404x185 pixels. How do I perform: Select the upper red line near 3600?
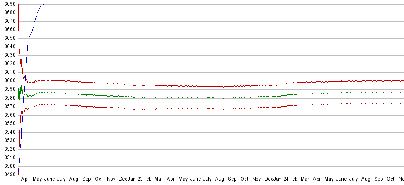[x=213, y=86]
